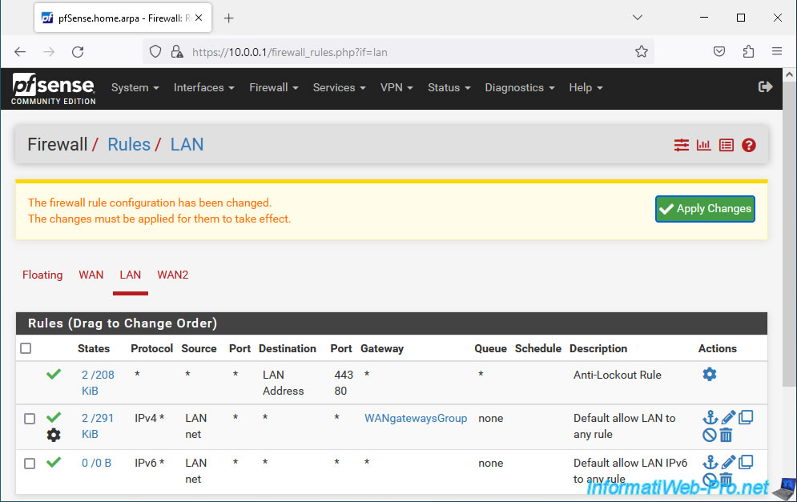
Task: Open states link 2/208 KiB
Action: click(98, 383)
